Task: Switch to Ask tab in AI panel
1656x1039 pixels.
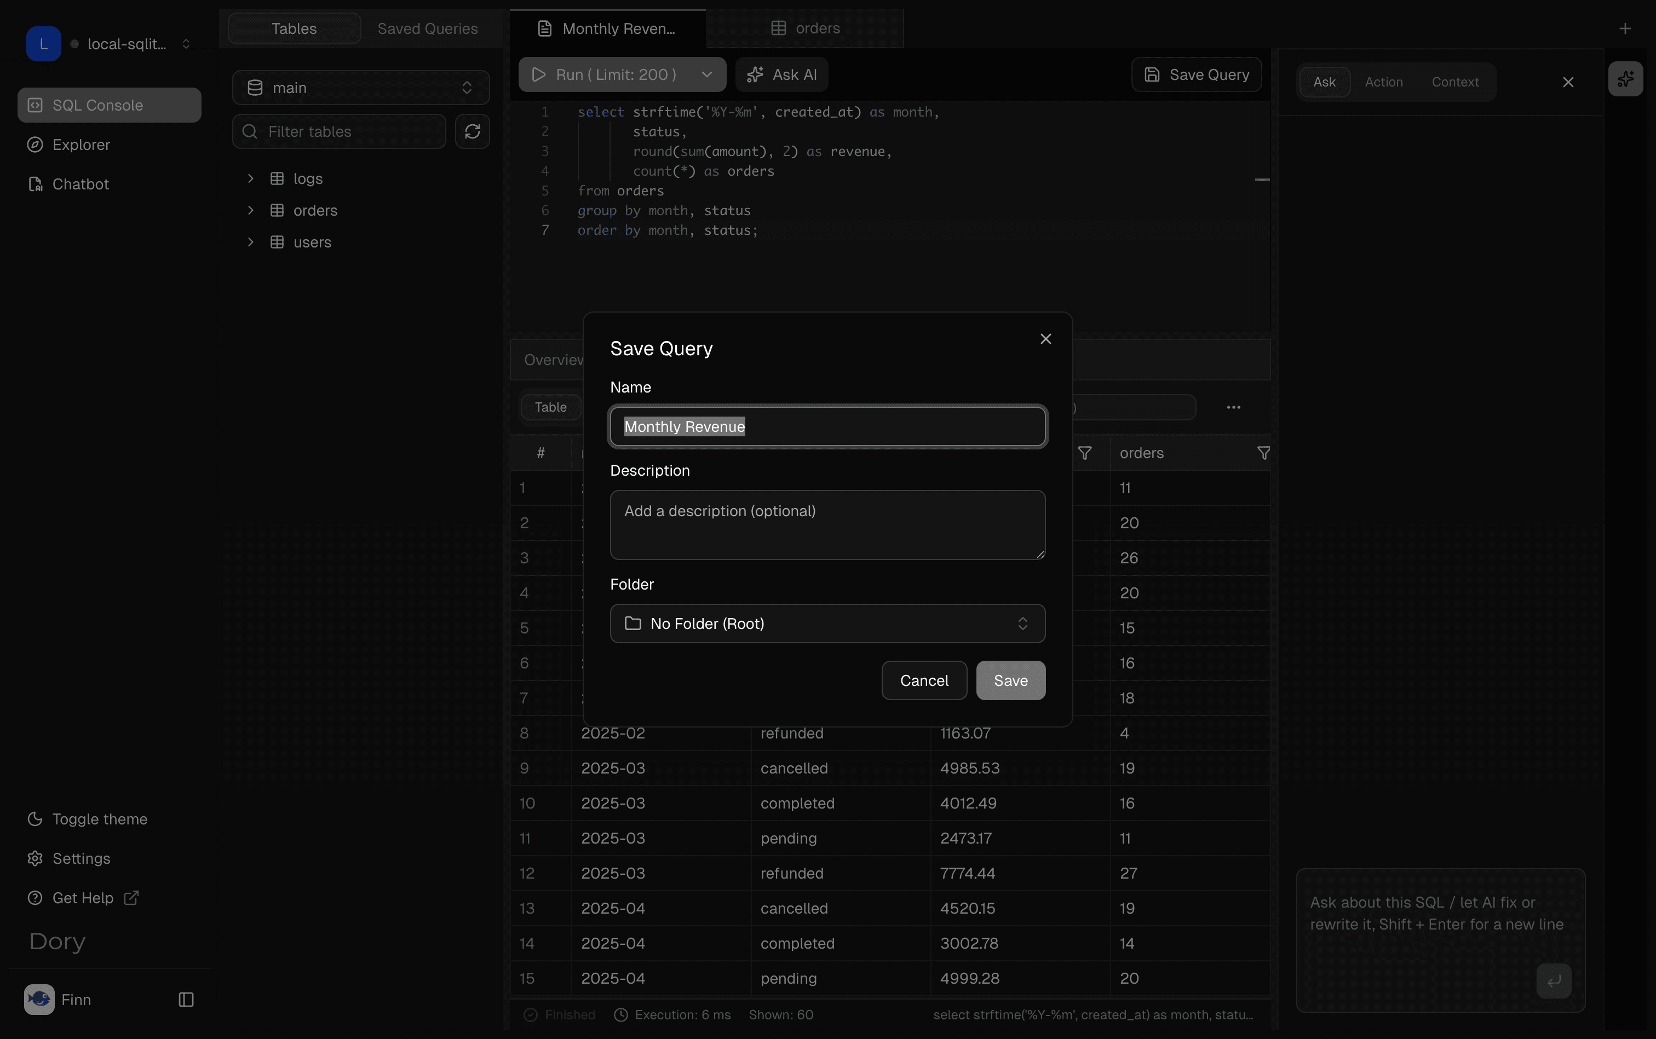Action: [1324, 83]
